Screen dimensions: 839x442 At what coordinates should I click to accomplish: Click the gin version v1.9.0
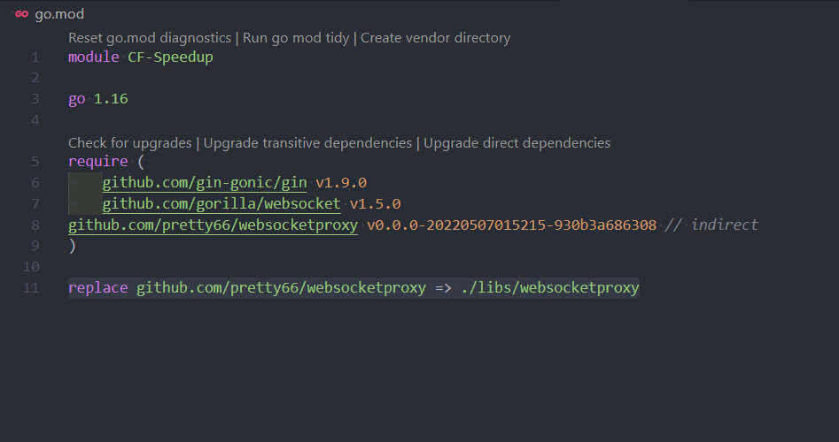coord(341,183)
